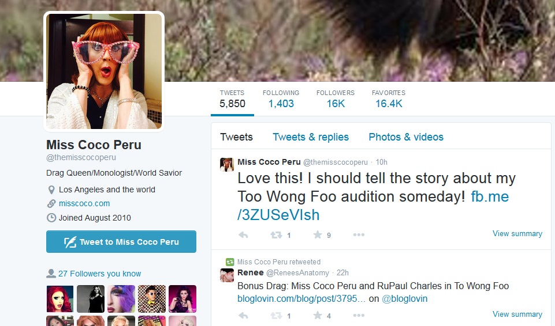Open Renee's avatar in retweeted tweet
Viewport: 555px width, 326px height.
click(227, 275)
